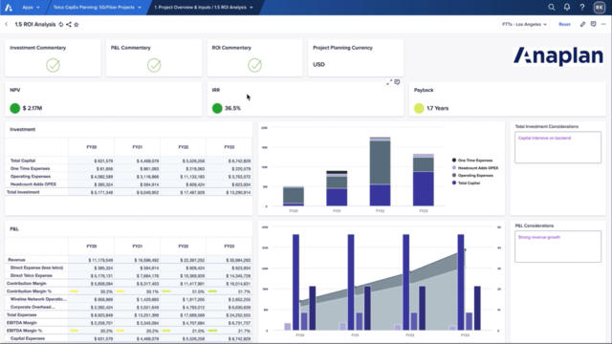
Task: Open the page comments icon in header
Action: (x=593, y=24)
